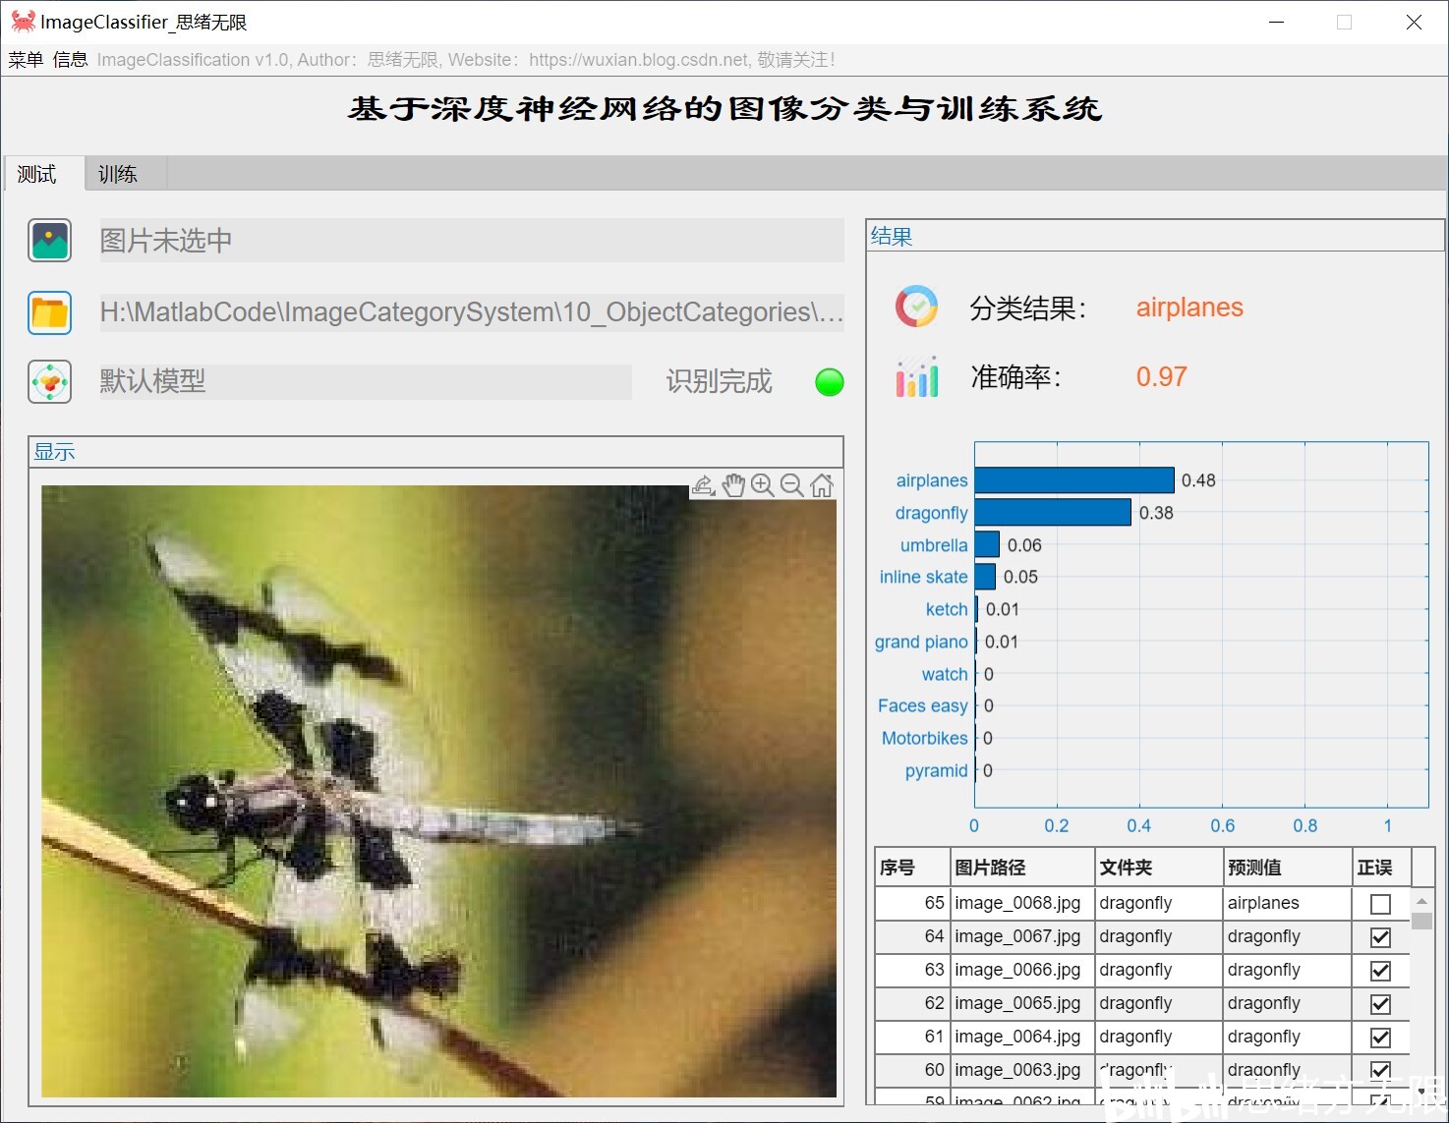This screenshot has width=1449, height=1123.
Task: Click the dragonfly bar in chart
Action: [x=1053, y=513]
